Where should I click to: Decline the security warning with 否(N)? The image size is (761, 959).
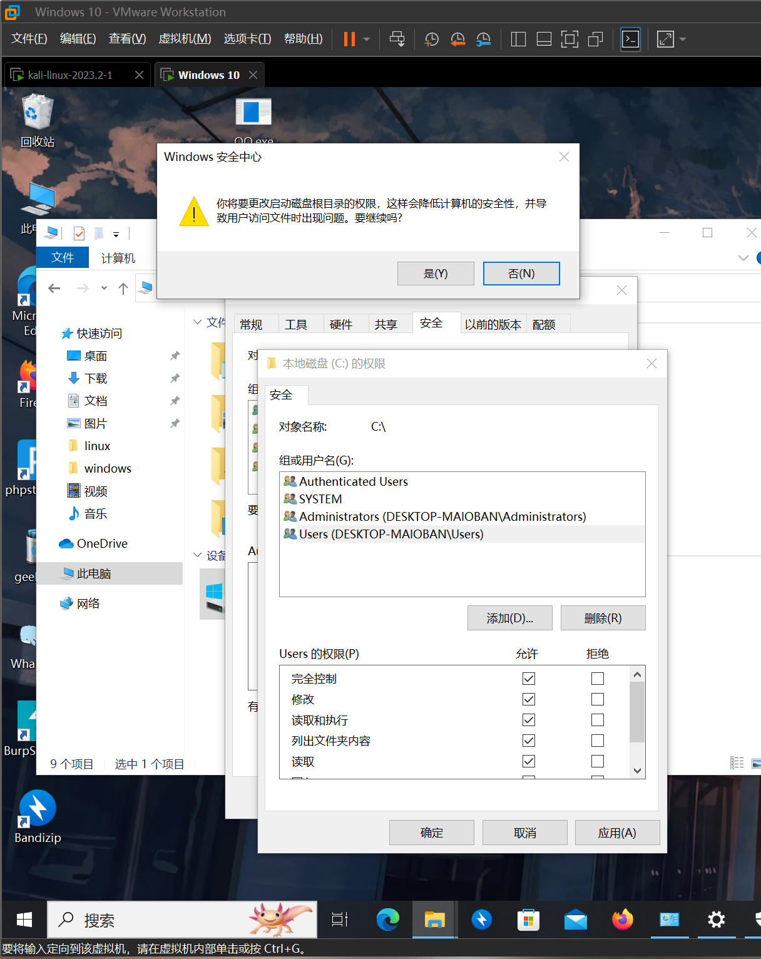pyautogui.click(x=521, y=274)
